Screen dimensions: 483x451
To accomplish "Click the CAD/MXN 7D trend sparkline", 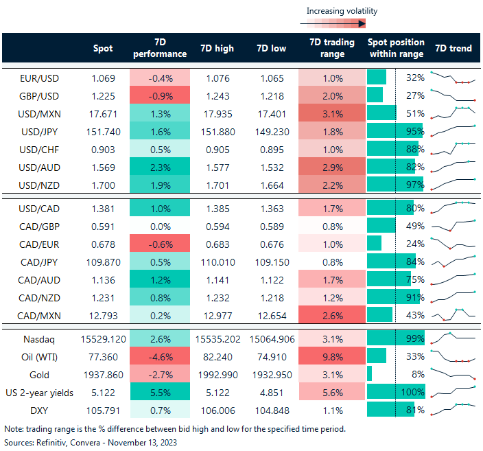I will 453,314.
